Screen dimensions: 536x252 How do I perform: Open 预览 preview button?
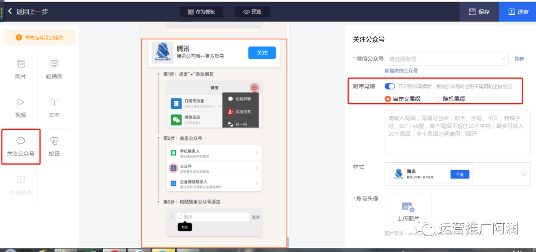[x=252, y=11]
